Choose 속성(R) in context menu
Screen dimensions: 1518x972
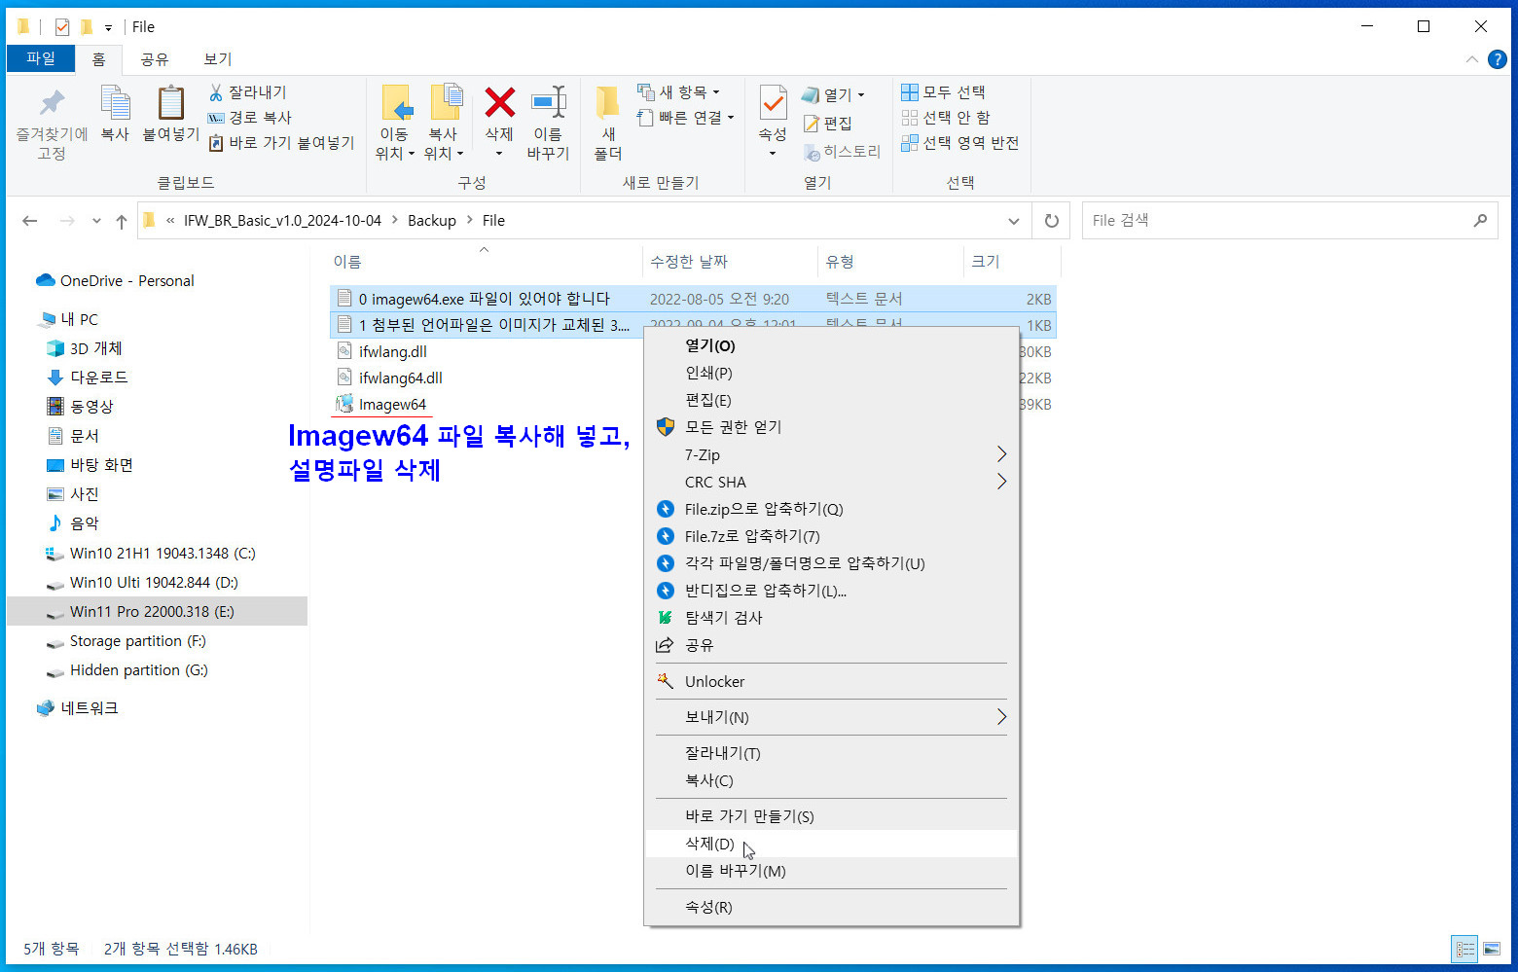click(832, 907)
